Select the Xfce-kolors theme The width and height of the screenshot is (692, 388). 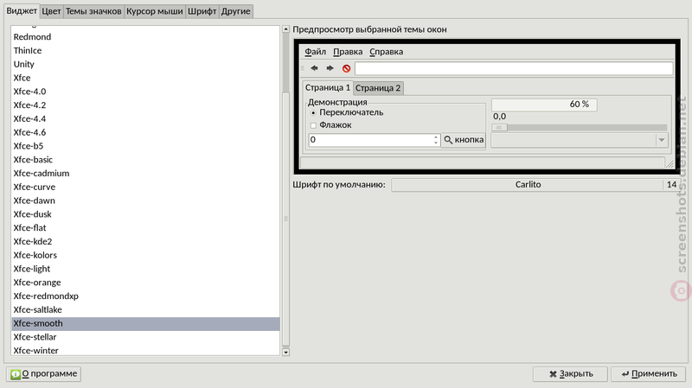(x=145, y=256)
